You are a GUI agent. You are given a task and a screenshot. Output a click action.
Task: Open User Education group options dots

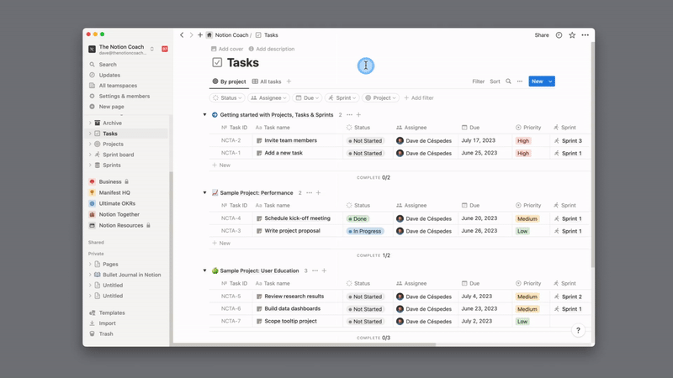315,270
